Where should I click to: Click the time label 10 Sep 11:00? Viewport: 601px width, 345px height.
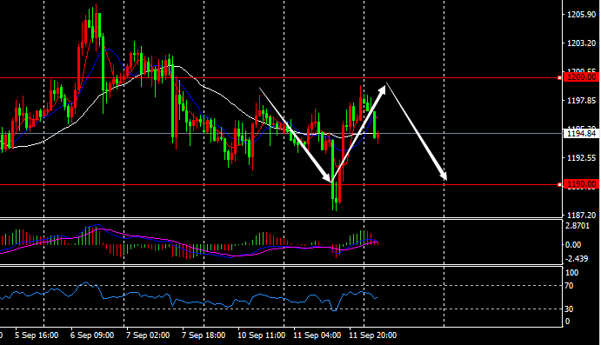coord(262,335)
